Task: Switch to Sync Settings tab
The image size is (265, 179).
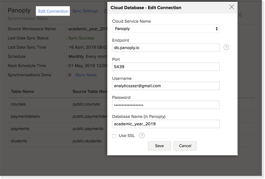Action: coord(85,11)
